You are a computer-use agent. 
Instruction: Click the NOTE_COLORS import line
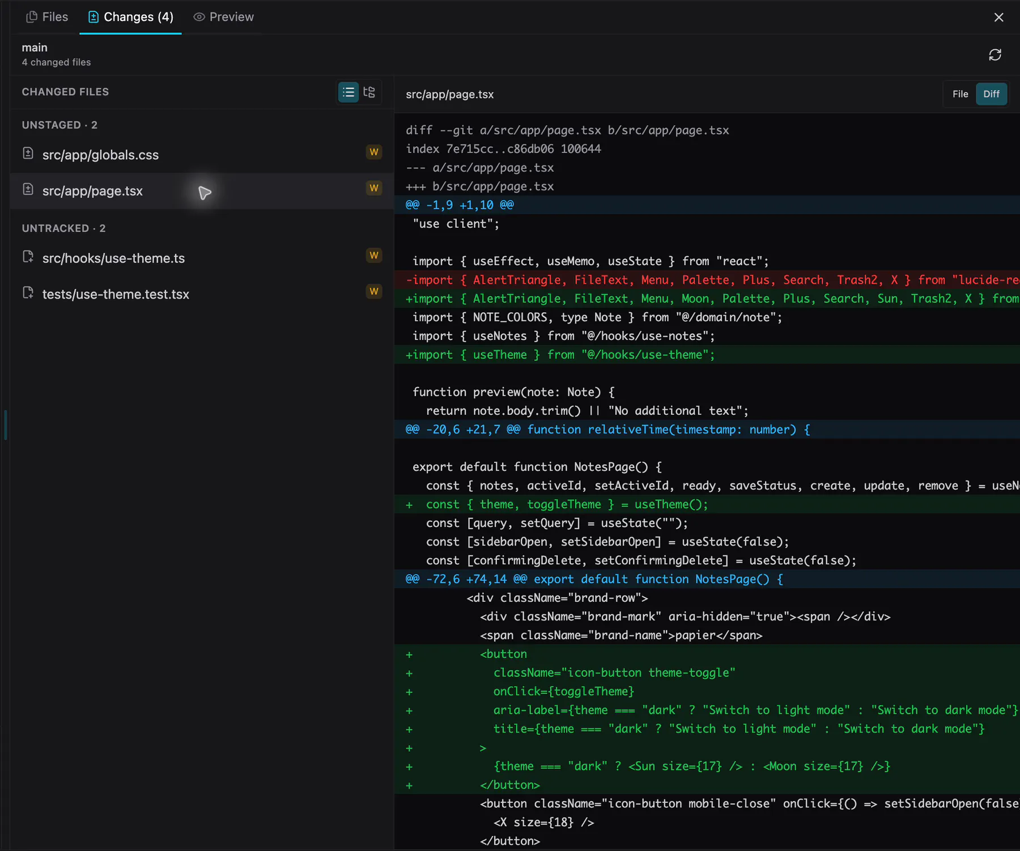(707, 317)
